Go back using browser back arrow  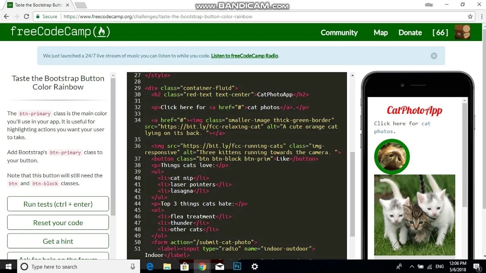6,16
